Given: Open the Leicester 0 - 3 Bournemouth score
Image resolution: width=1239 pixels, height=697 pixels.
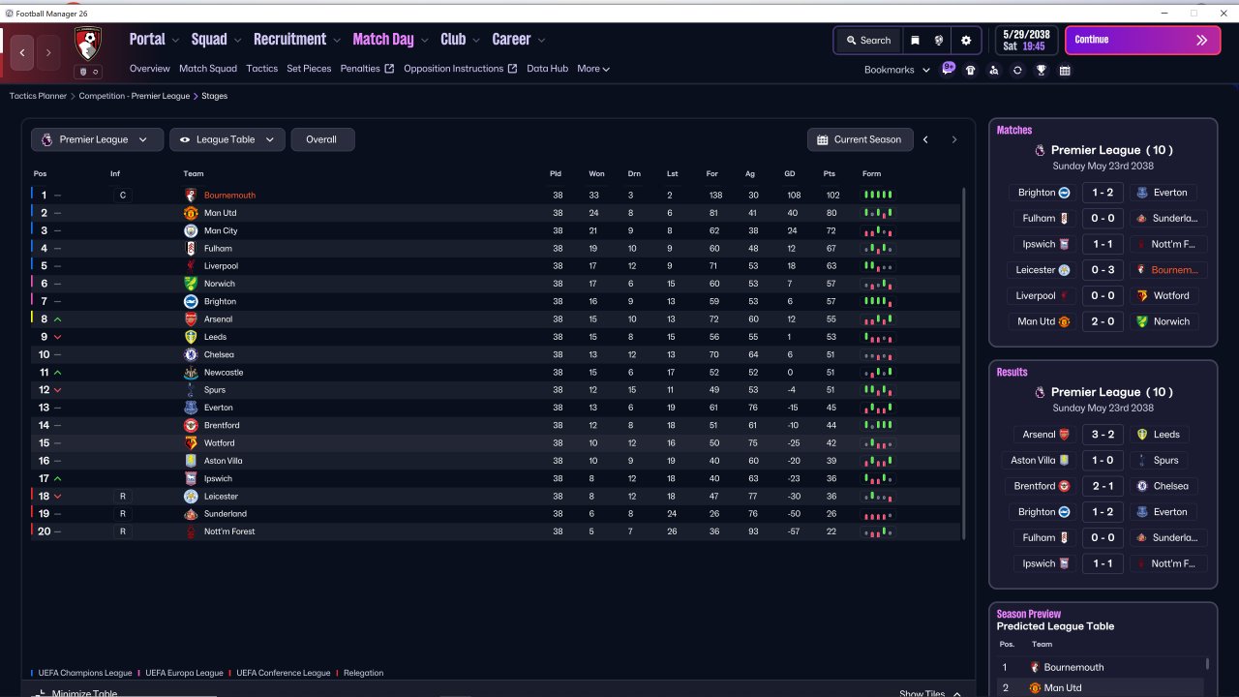Looking at the screenshot, I should 1103,270.
